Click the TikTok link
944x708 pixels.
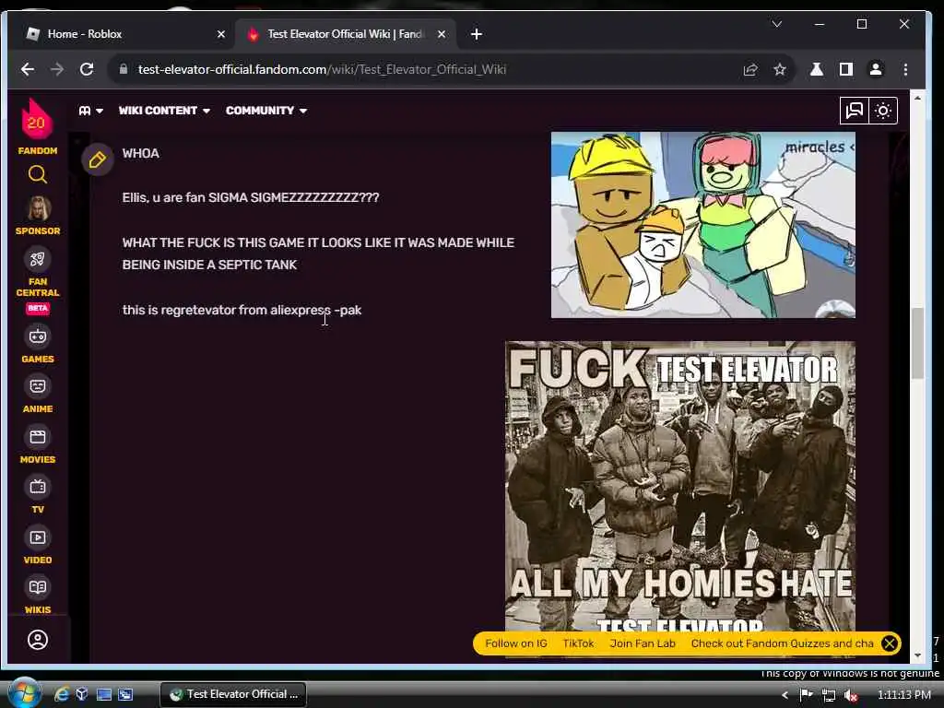[x=578, y=643]
